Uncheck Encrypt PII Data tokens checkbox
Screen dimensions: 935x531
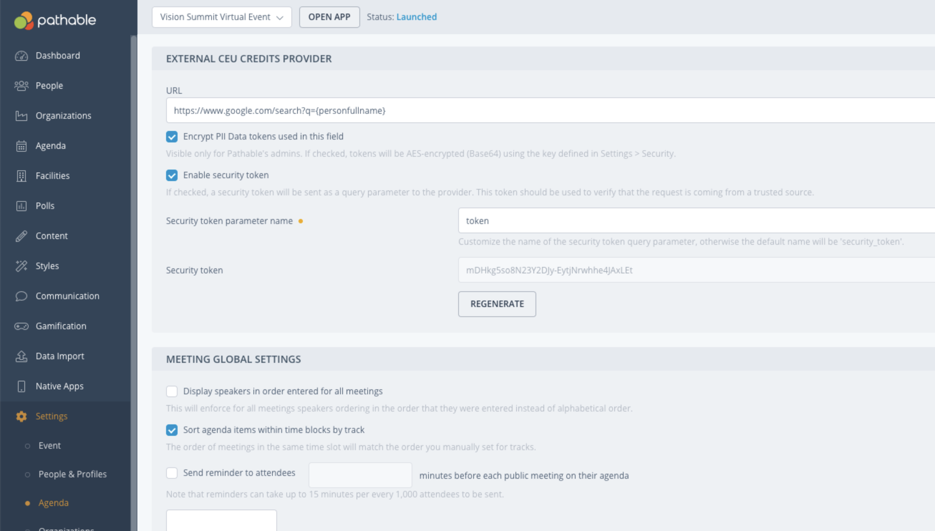click(x=172, y=137)
